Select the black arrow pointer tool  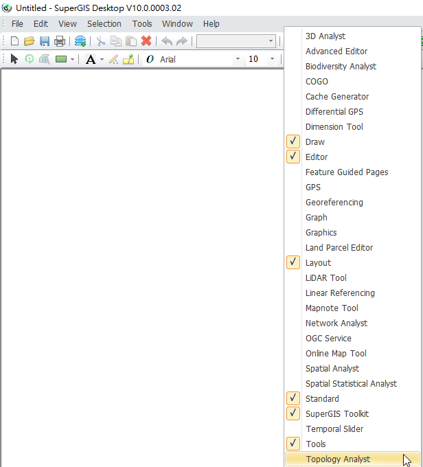14,59
